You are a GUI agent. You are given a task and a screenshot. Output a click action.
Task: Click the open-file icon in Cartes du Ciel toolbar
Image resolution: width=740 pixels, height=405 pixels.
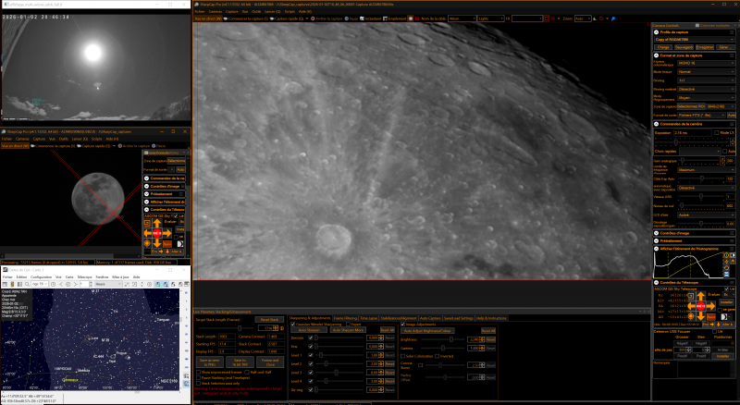coord(12,284)
